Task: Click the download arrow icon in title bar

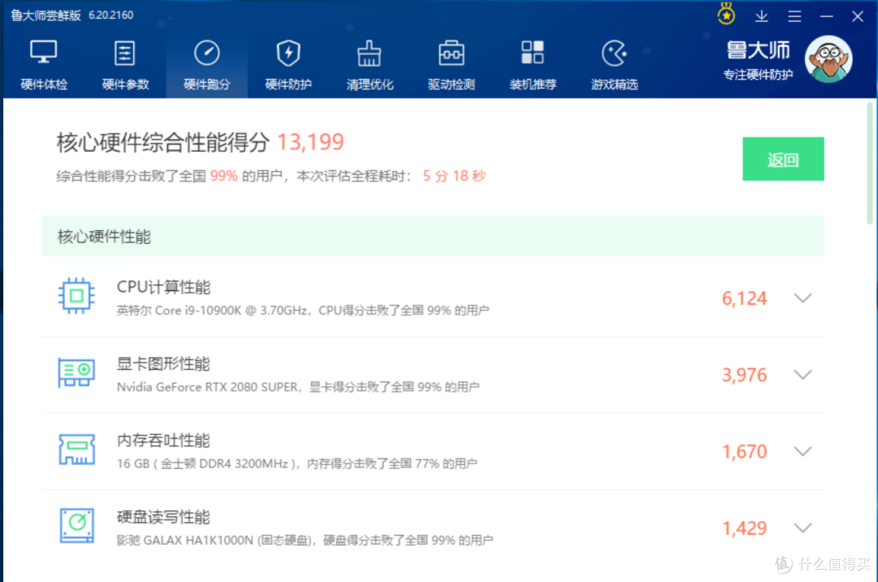Action: tap(762, 15)
